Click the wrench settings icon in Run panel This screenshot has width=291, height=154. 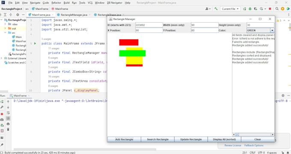click(x=2, y=107)
